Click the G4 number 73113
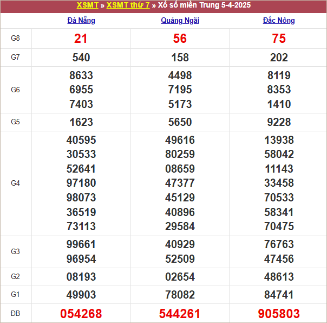The height and width of the screenshot is (323, 327). tap(81, 226)
